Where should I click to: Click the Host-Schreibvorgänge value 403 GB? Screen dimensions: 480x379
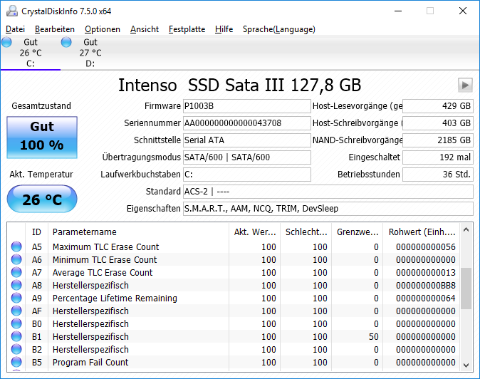pyautogui.click(x=438, y=123)
